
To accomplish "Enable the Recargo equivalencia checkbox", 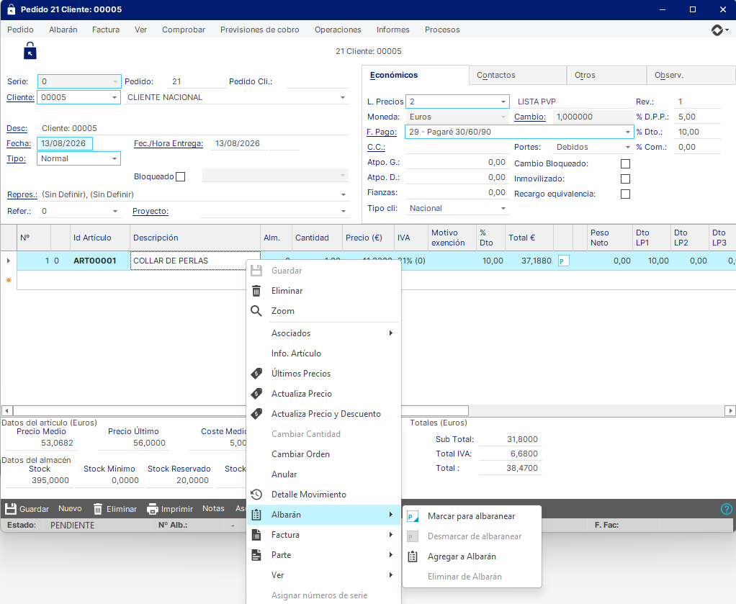I will pyautogui.click(x=625, y=194).
